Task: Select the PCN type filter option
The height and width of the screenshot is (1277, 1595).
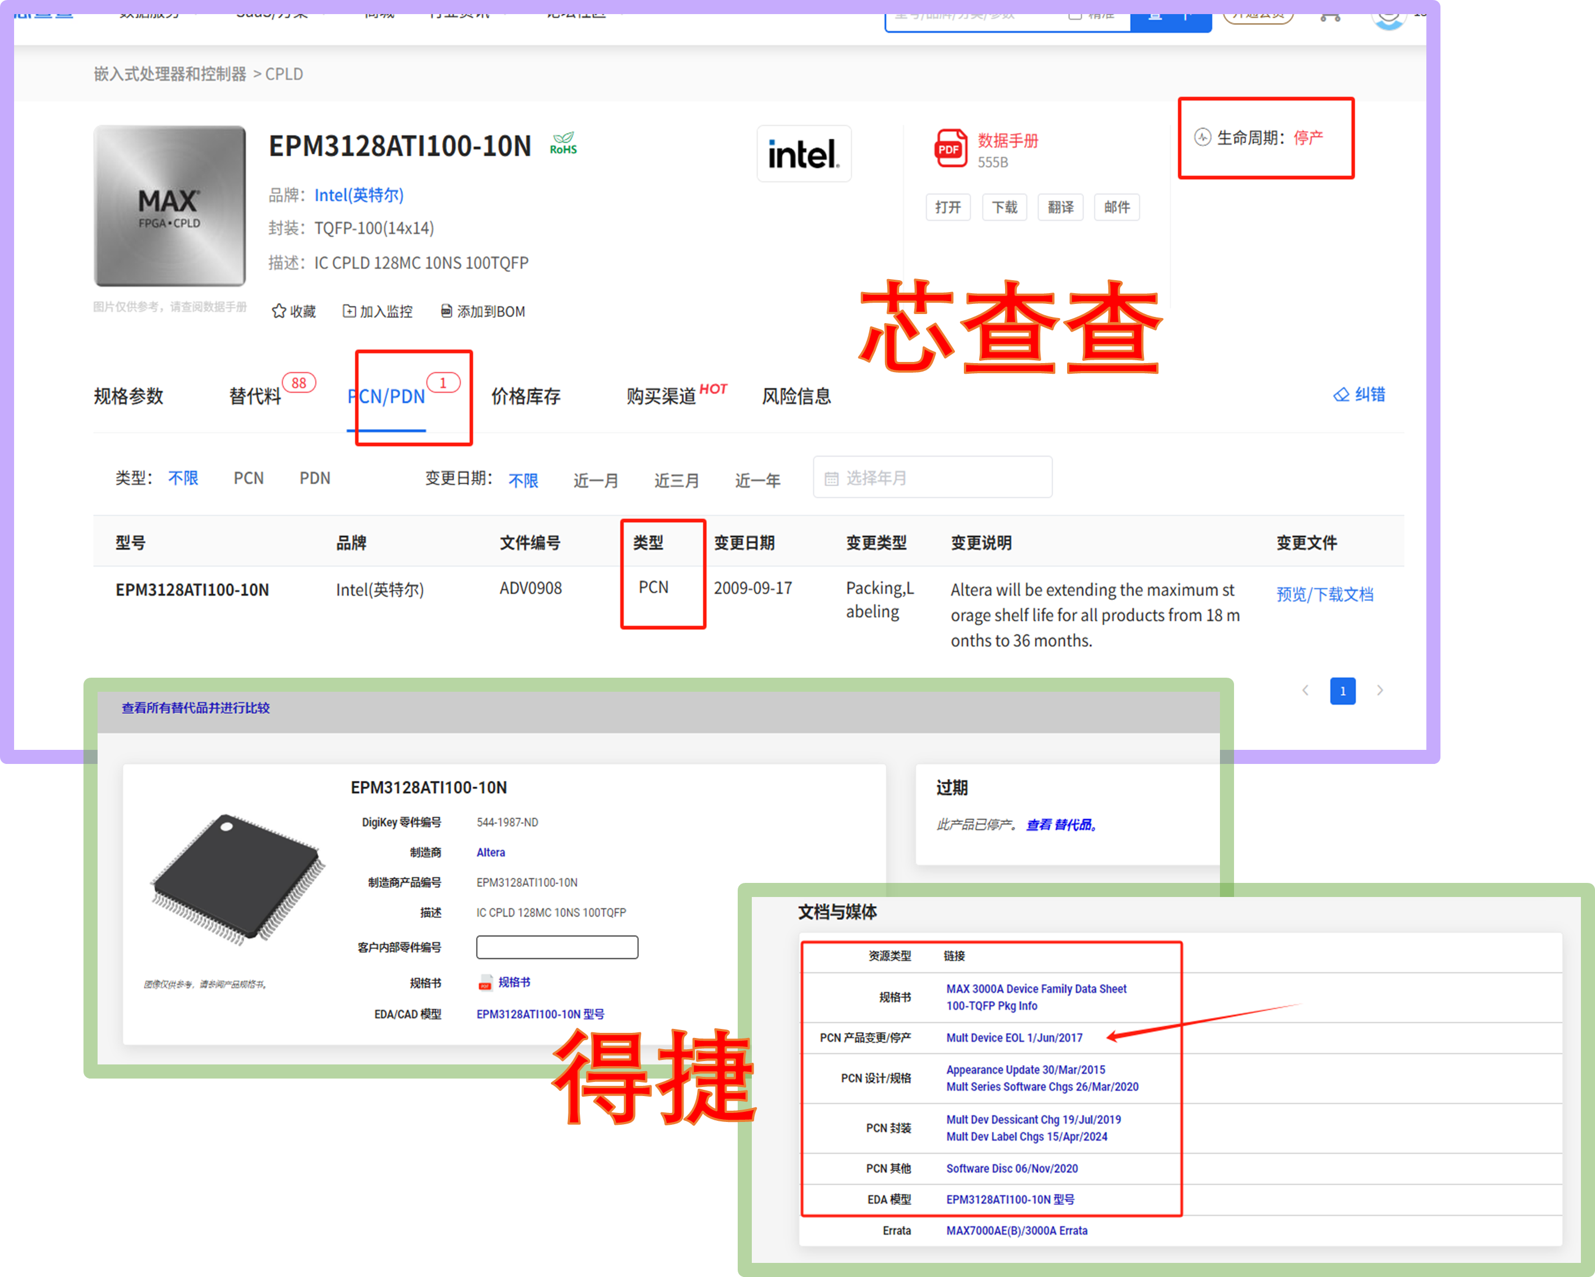Action: coord(249,479)
